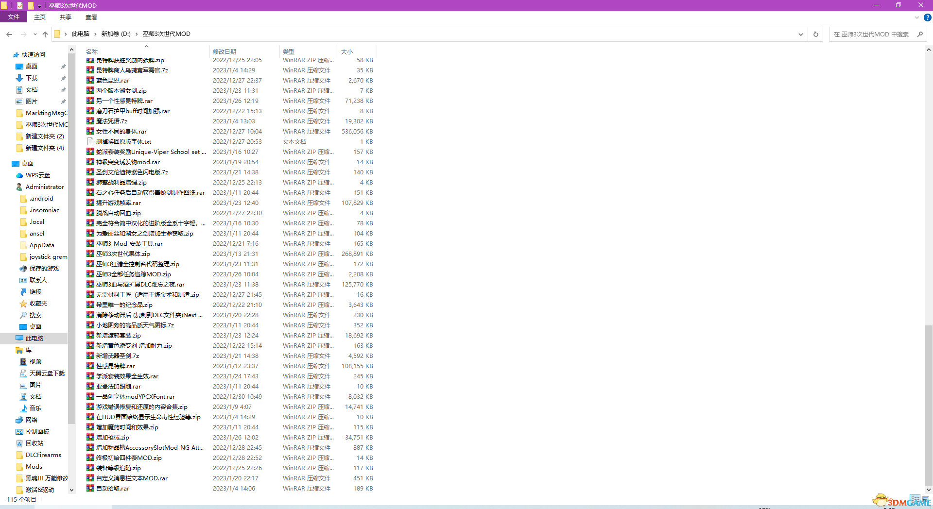Switch to the 查看 ribbon tab
The height and width of the screenshot is (509, 933).
coord(91,17)
